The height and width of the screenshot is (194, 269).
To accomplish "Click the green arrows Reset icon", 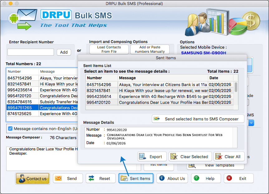I will coord(91,178).
